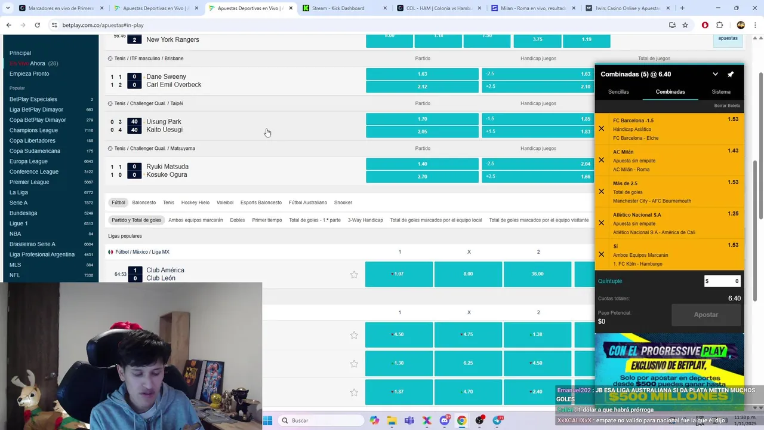Select the Baloncesto sport filter

144,202
